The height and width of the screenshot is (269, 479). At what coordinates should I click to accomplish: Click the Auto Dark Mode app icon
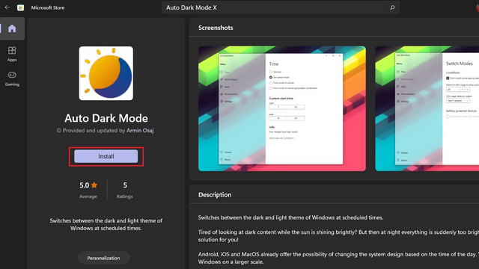[106, 73]
